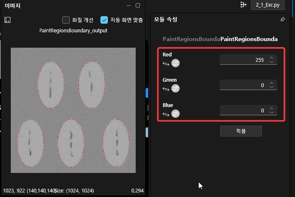Disable the 자동 화면 맞춤 checkbox
Image resolution: width=295 pixels, height=197 pixels.
[x=104, y=20]
